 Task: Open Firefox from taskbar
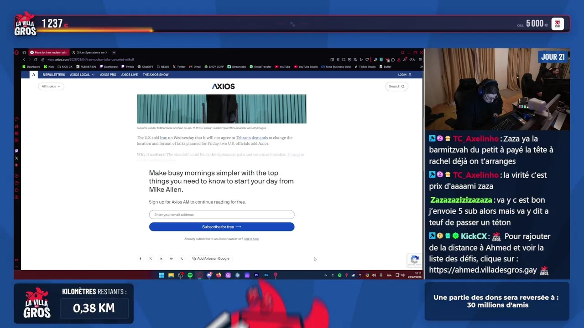[219, 275]
